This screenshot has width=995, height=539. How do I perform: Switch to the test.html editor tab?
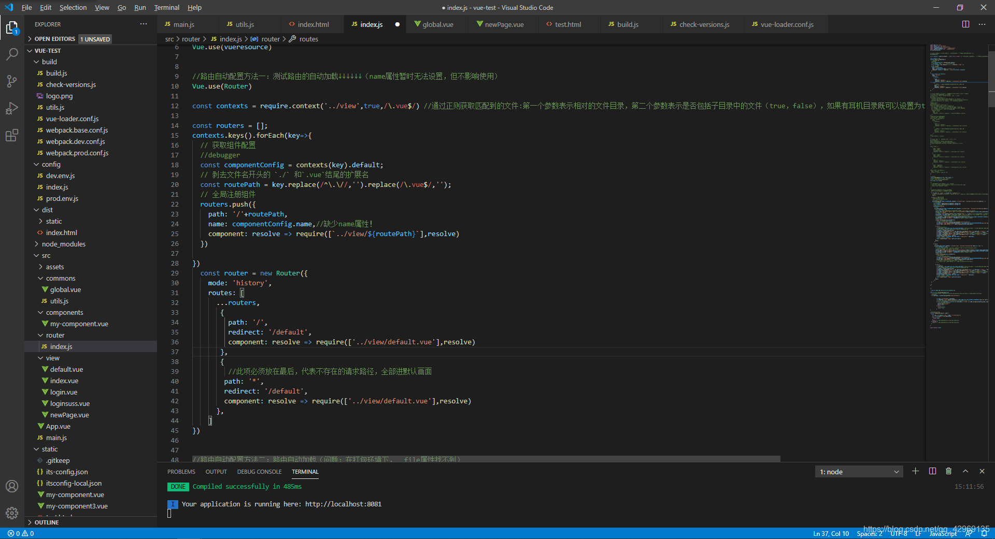click(x=567, y=24)
